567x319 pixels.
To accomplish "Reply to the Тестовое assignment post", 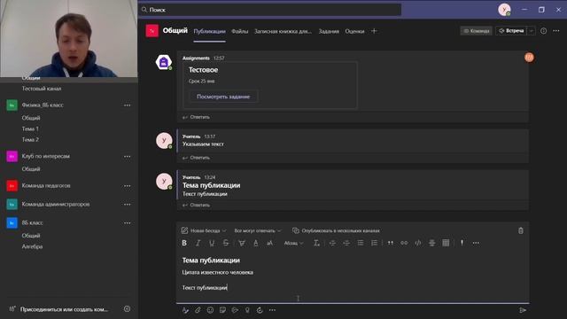I will coord(196,117).
